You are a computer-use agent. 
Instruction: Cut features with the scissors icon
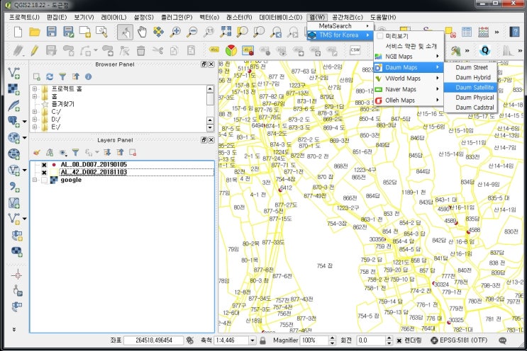[157, 51]
